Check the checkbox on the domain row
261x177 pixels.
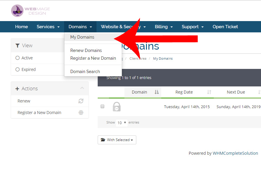[102, 106]
